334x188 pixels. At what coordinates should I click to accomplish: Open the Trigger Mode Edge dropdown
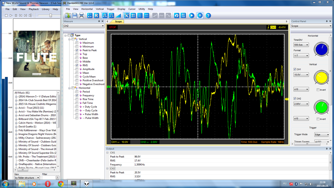coord(322,135)
